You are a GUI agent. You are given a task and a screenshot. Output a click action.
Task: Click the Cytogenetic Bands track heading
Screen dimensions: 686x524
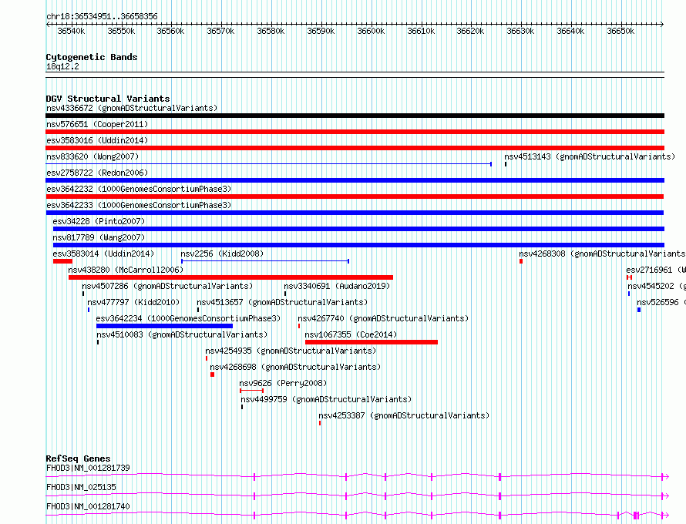point(92,57)
